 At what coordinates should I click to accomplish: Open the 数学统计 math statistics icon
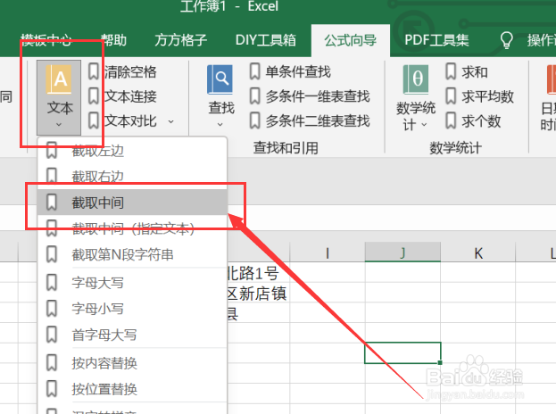[x=416, y=79]
